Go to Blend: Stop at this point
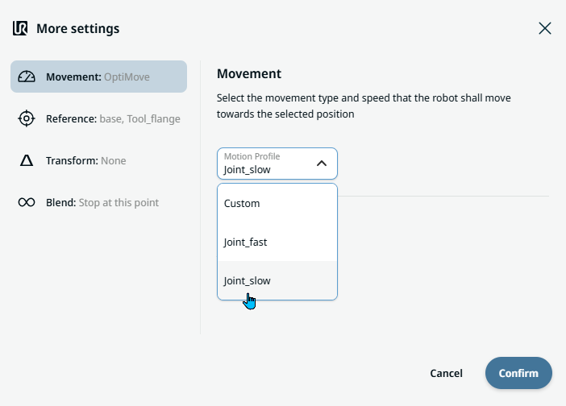The image size is (566, 406). [102, 203]
